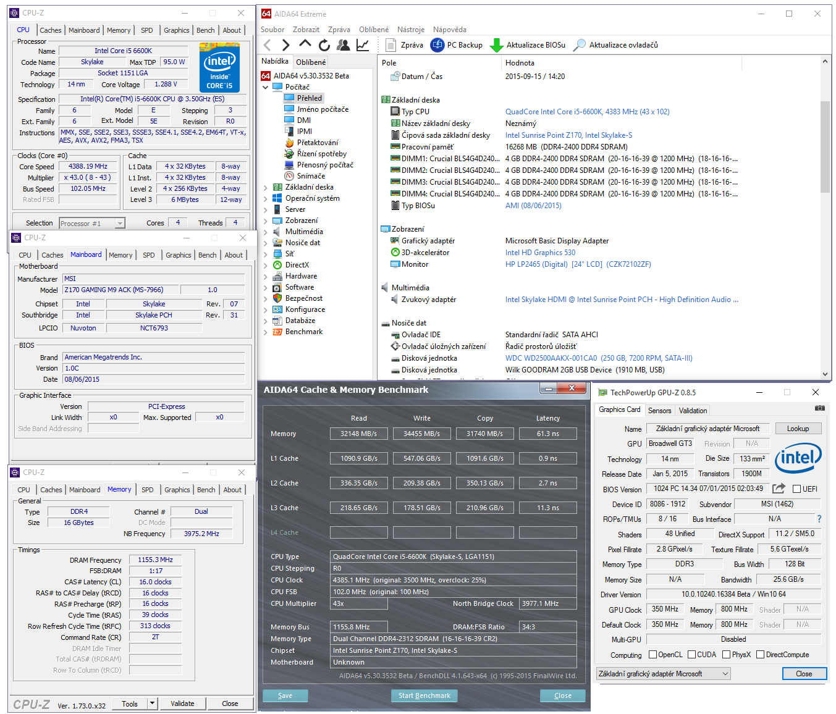Image resolution: width=836 pixels, height=714 pixels.
Task: Click the AMI (08/06/2015) BIOS link
Action: point(533,206)
